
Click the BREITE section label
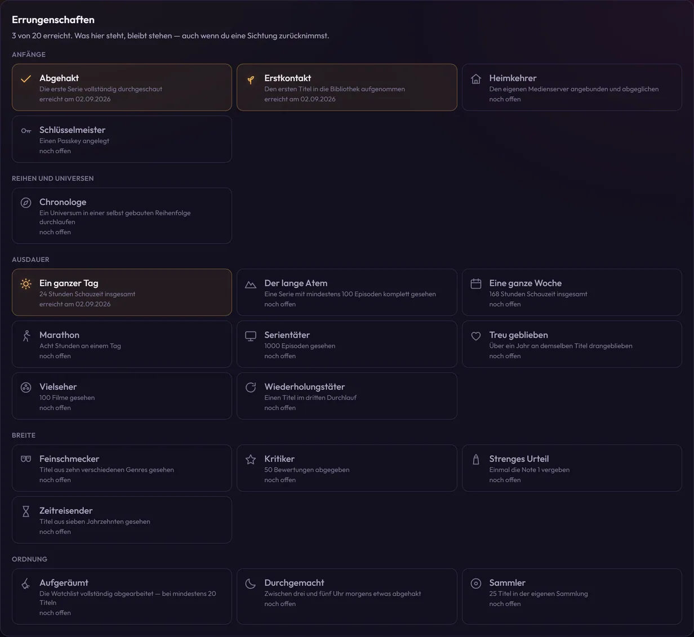[24, 435]
